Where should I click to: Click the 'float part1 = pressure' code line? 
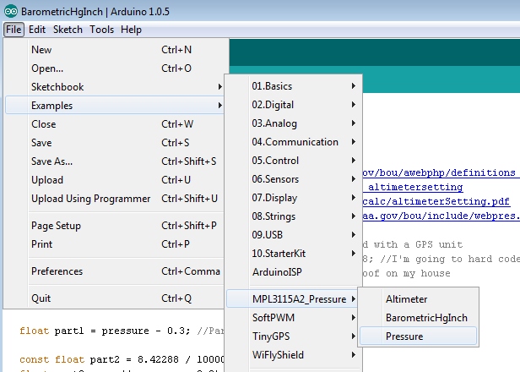tap(122, 331)
